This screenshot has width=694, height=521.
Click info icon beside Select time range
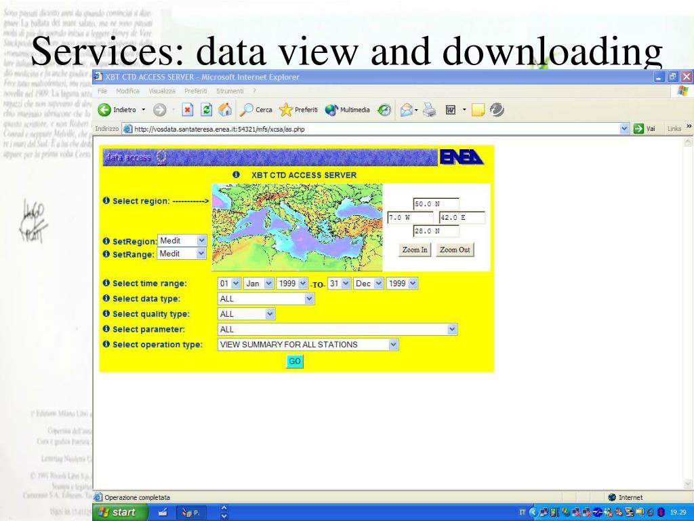106,283
